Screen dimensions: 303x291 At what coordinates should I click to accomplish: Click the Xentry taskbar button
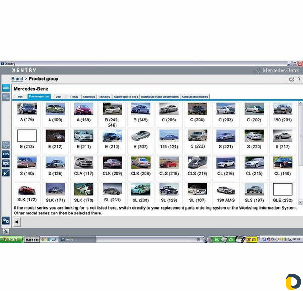click(x=77, y=239)
